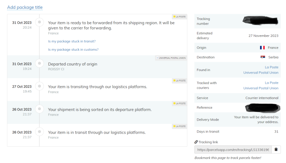Image resolution: width=286 pixels, height=163 pixels.
Task: Click the La Poste badge on sorted shipment event
Action: (x=180, y=103)
